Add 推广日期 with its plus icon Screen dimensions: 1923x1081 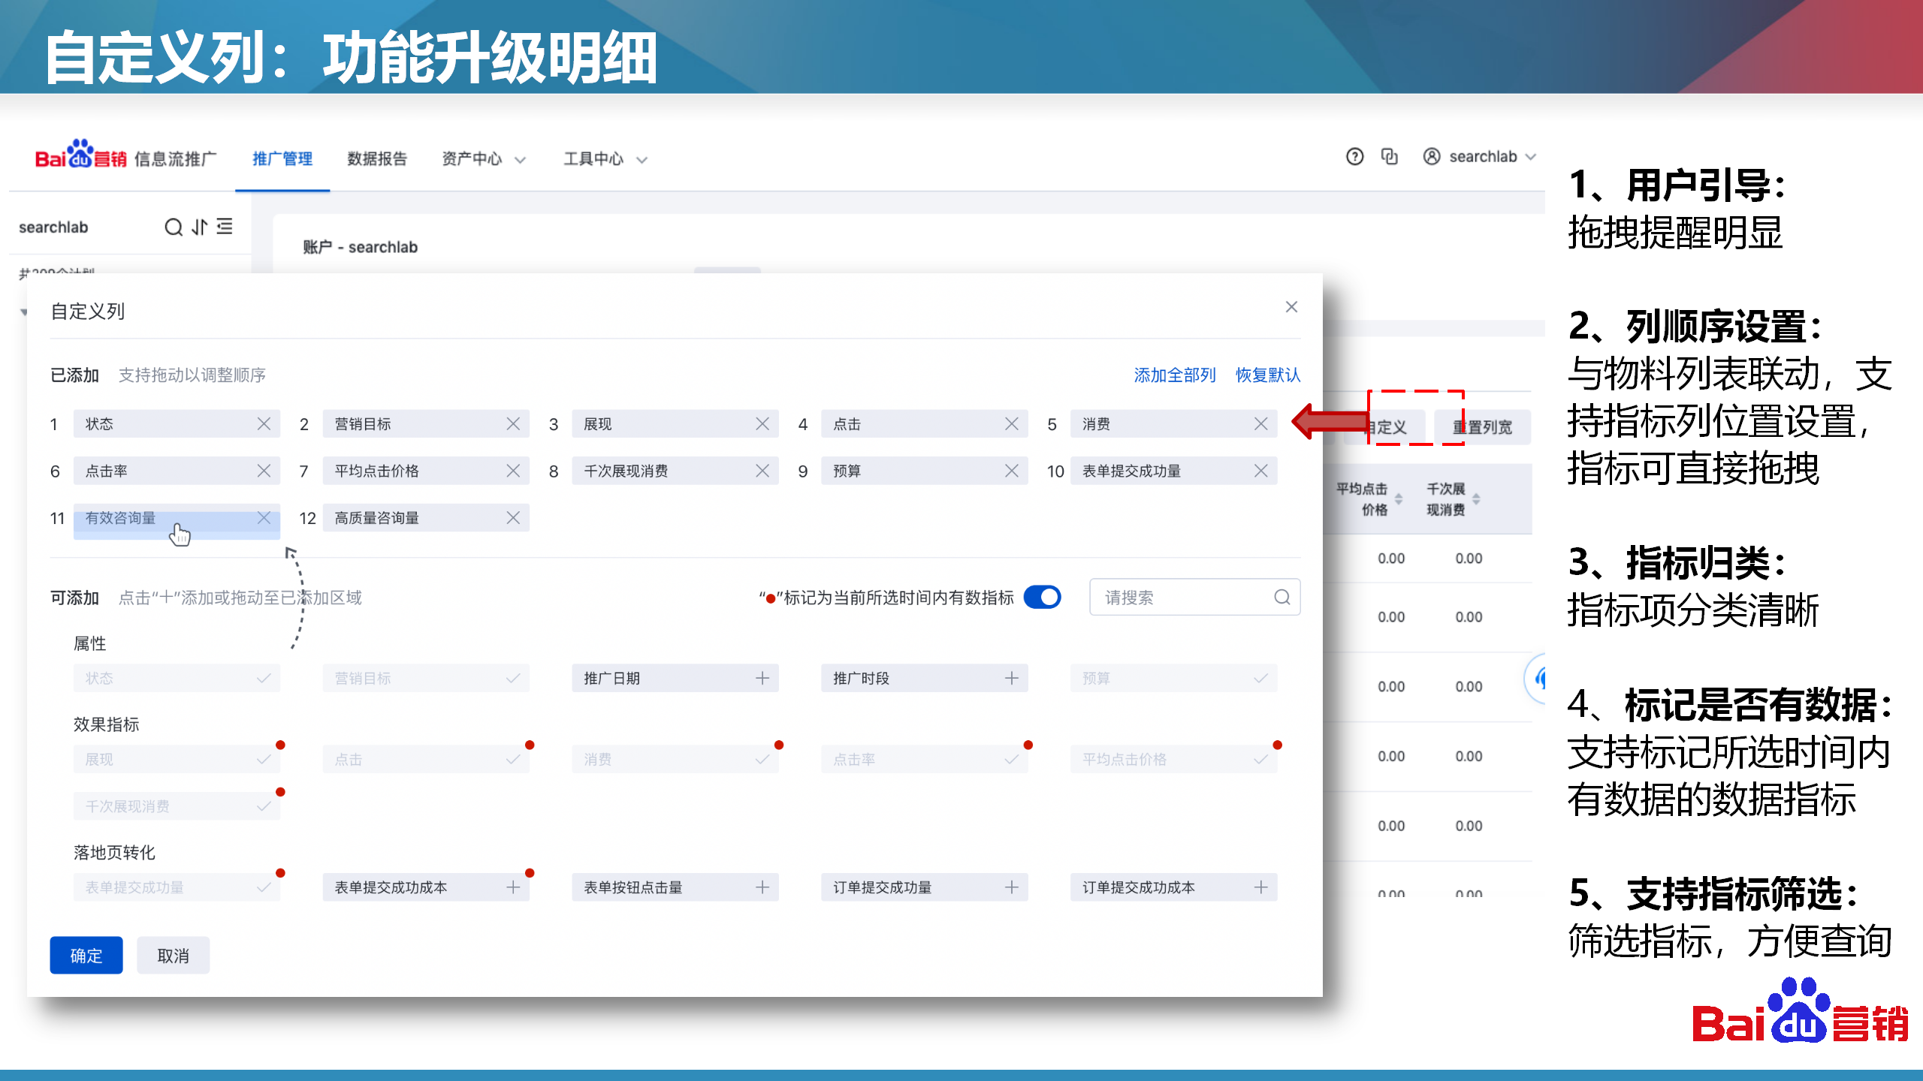pos(762,679)
